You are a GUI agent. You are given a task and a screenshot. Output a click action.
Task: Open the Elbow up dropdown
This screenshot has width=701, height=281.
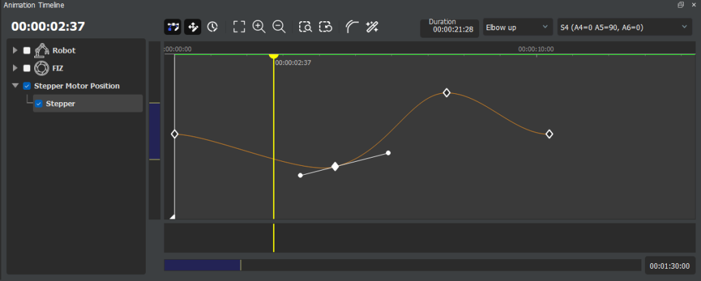[518, 27]
